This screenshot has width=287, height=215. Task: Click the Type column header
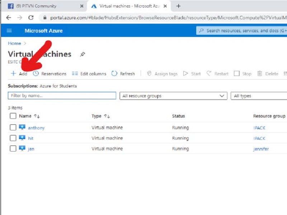[x=97, y=116]
